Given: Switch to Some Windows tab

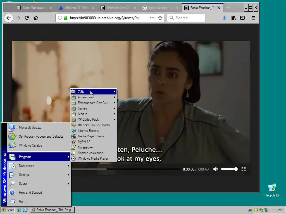Looking at the screenshot, I should tap(35, 8).
